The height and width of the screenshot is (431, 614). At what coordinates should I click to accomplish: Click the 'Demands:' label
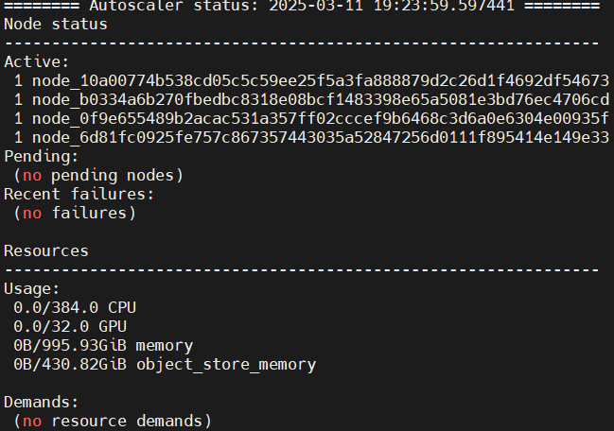[x=41, y=403]
